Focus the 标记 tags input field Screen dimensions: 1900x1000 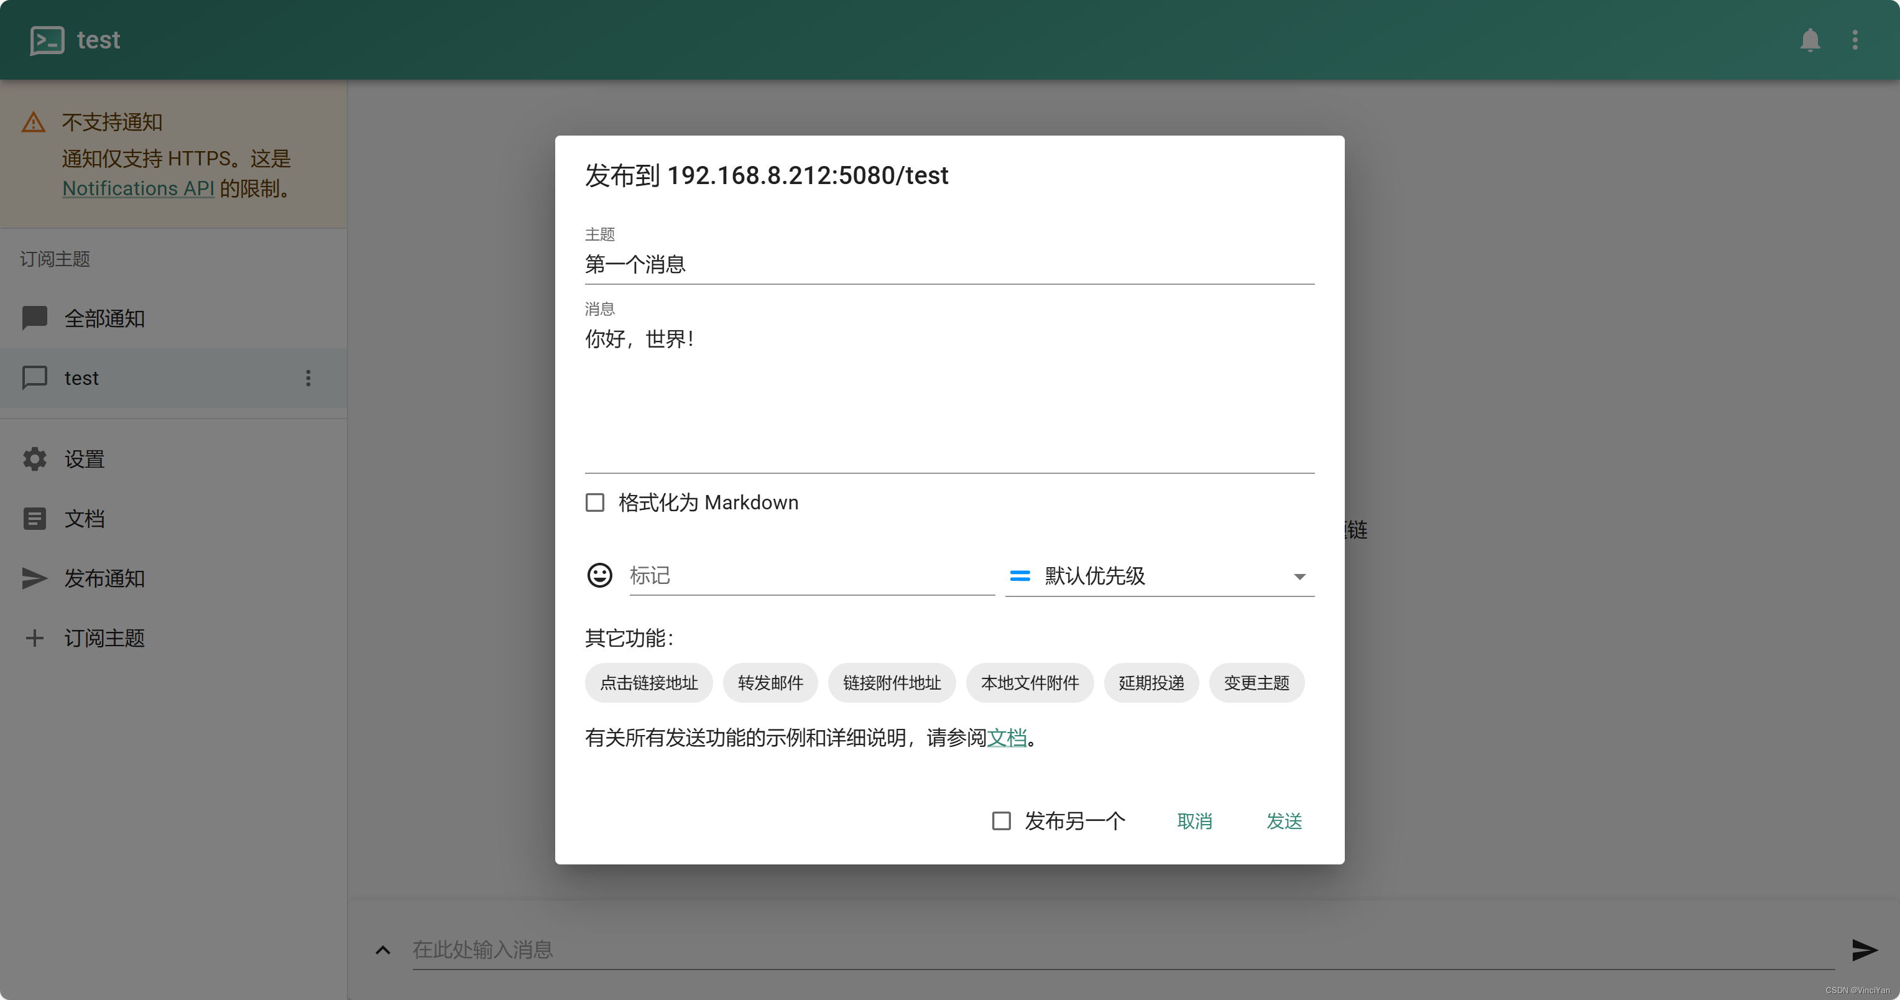pyautogui.click(x=812, y=576)
